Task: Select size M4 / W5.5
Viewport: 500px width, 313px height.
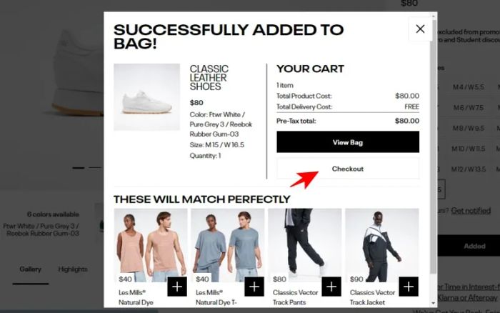Action: 469,86
